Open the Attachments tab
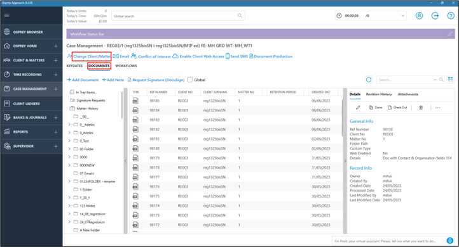The height and width of the screenshot is (247, 459). pos(408,94)
